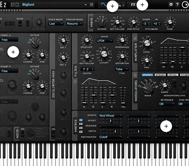
Task: Go to the next preset arrow
Action: tap(17, 5)
